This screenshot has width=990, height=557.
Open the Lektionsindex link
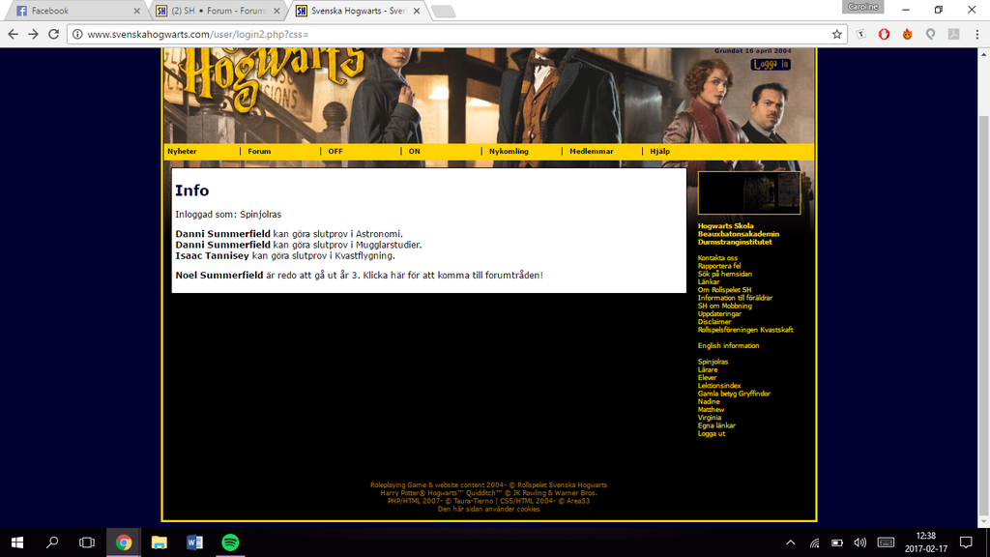point(719,386)
